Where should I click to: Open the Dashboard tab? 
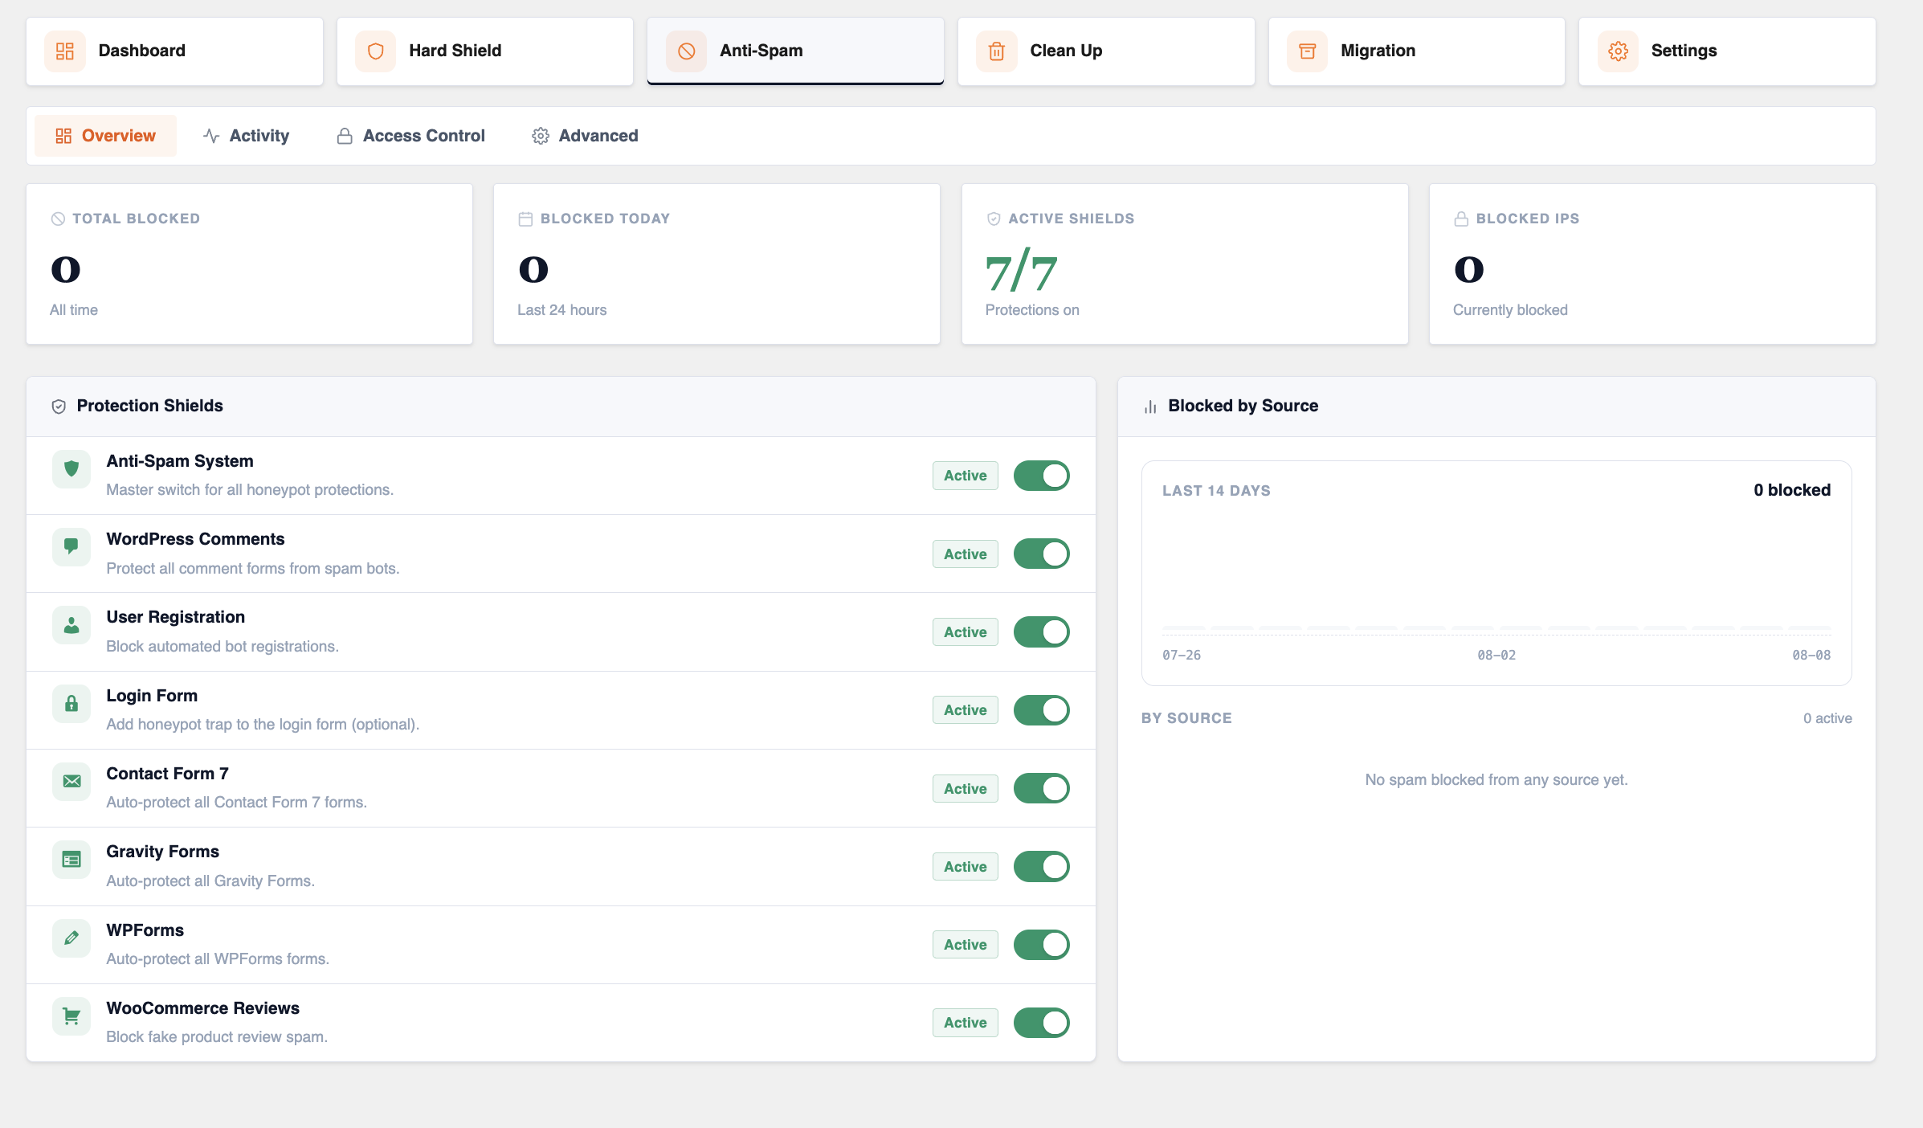174,51
